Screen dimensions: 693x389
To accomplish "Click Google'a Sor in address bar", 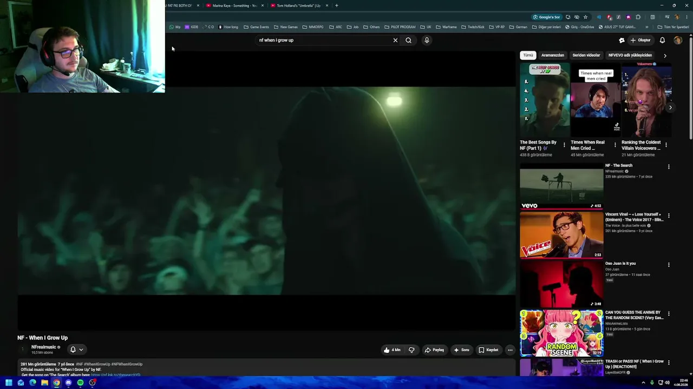I will 546,17.
